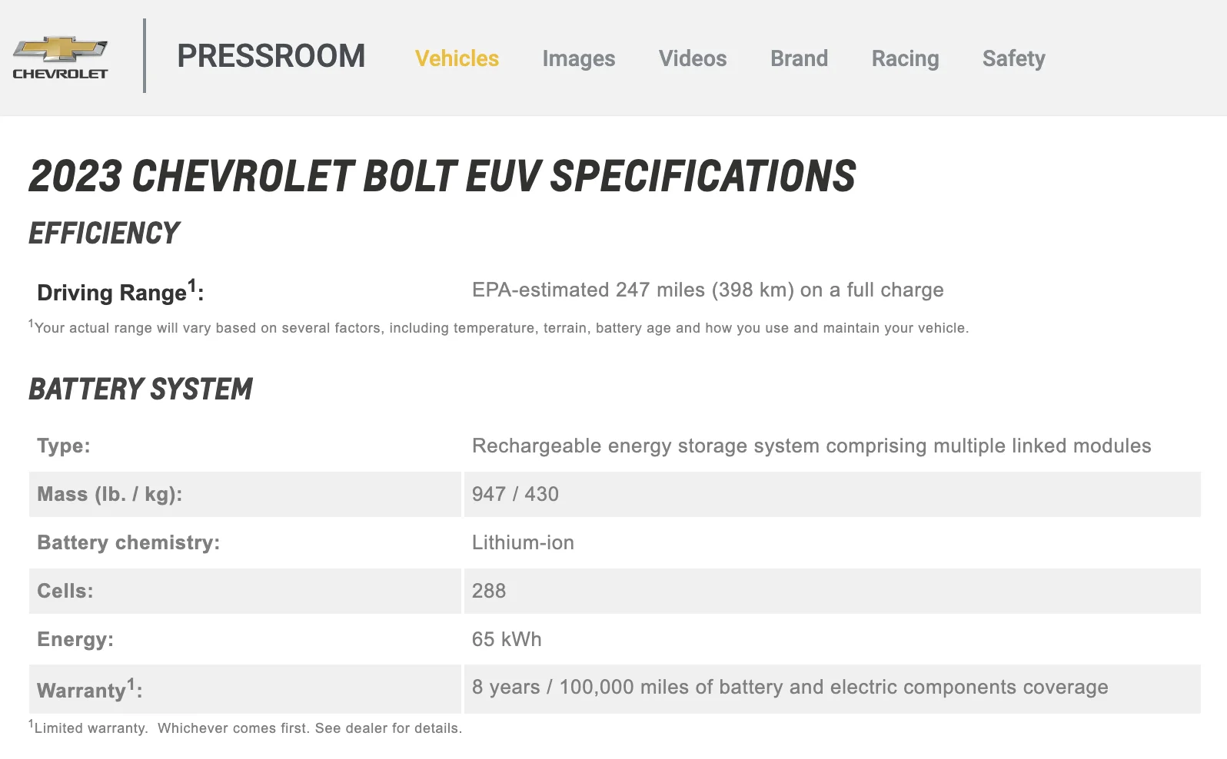
Task: Click the 2023 Chevrolet Bolt EUV Specifications heading
Action: point(442,176)
